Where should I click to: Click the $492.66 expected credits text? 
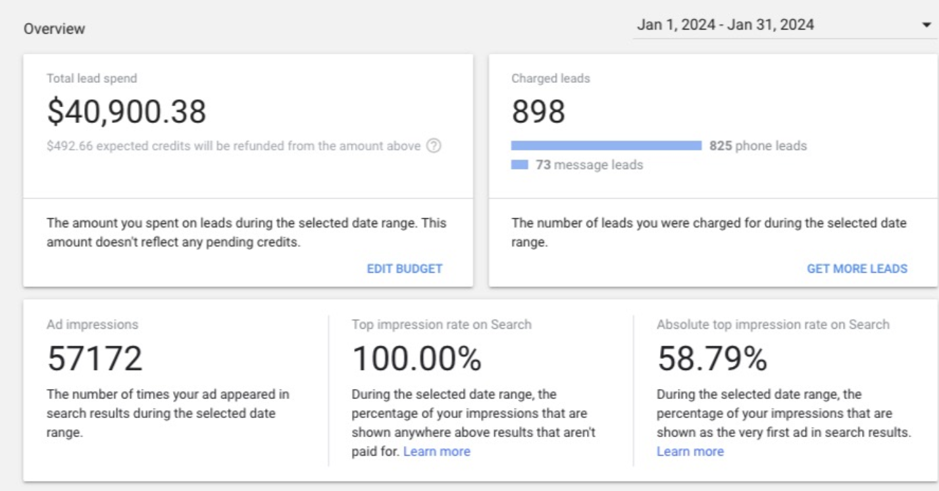tap(234, 146)
